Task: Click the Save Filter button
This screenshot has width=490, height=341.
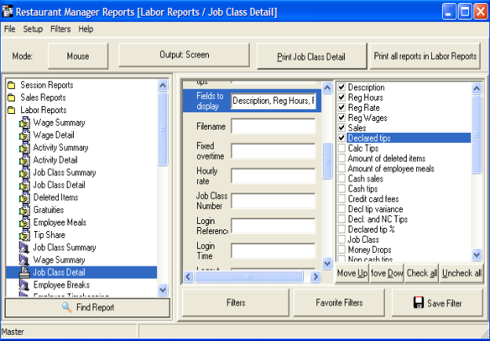Action: tap(437, 302)
